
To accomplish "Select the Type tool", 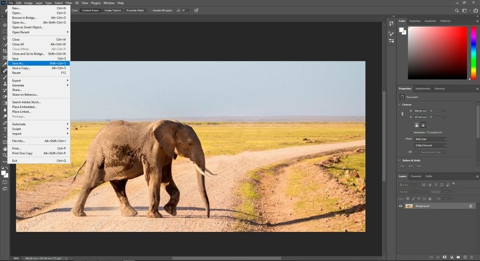I will [5, 129].
